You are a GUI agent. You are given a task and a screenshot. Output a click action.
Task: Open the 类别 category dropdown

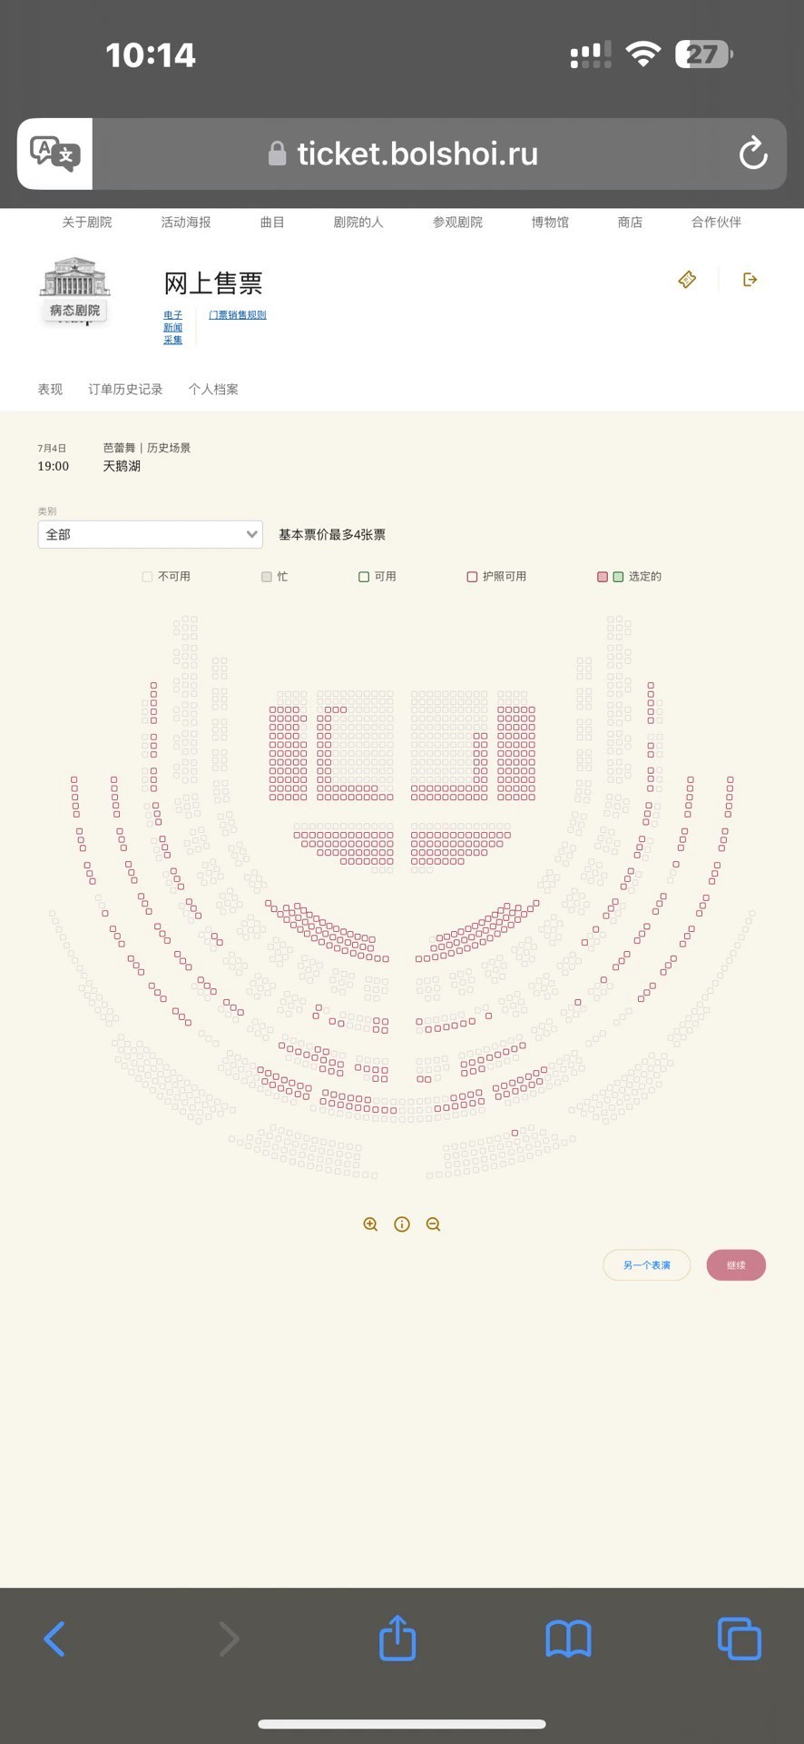(x=150, y=534)
